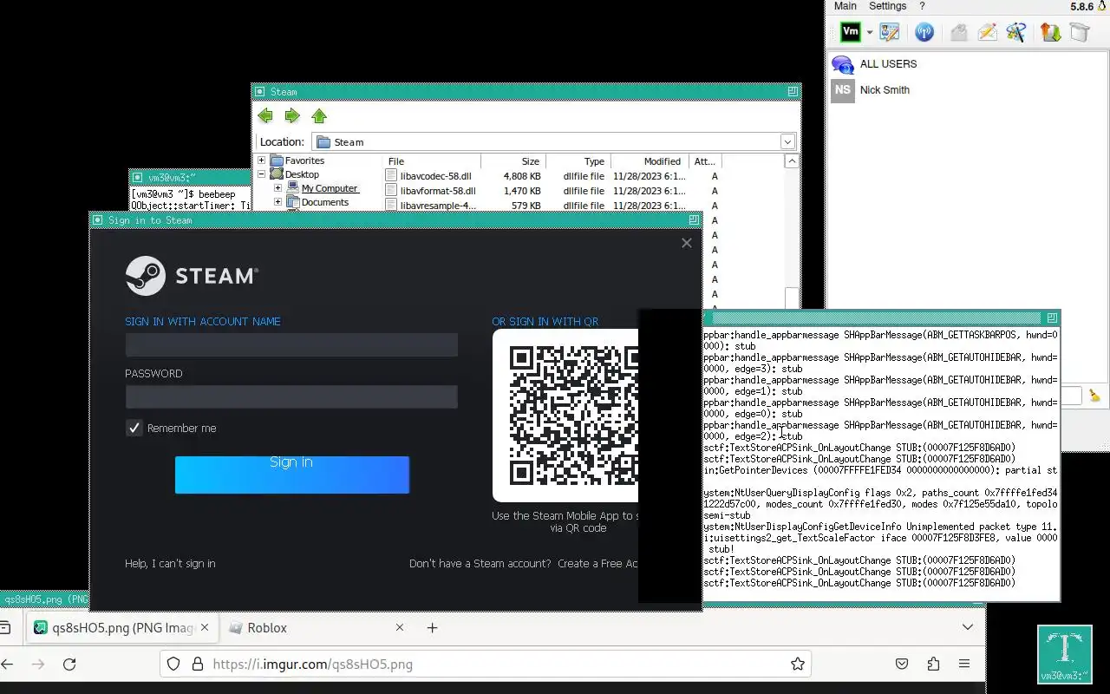
Task: Click the shield tracking protection icon
Action: [173, 665]
